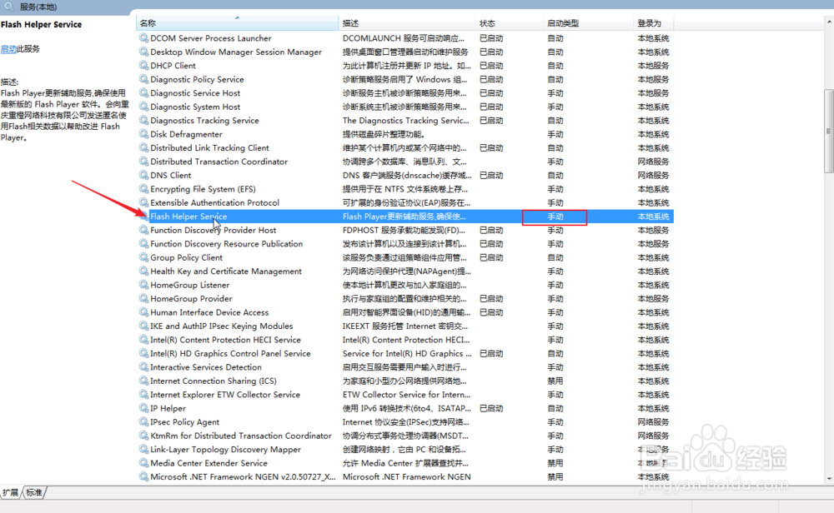Click 已启动 status of HomeGroup Provider
The width and height of the screenshot is (834, 513).
(491, 298)
